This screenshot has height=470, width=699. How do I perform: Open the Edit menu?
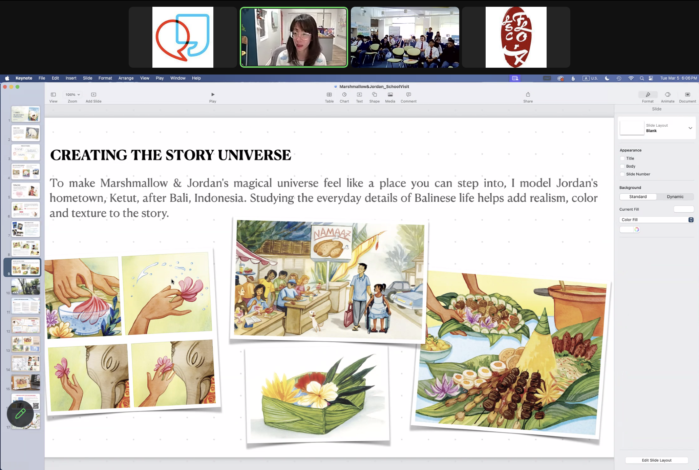pyautogui.click(x=55, y=78)
